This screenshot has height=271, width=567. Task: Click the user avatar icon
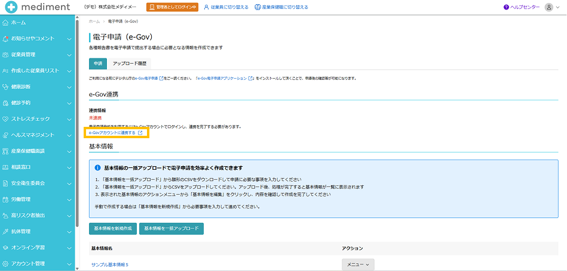tap(549, 7)
